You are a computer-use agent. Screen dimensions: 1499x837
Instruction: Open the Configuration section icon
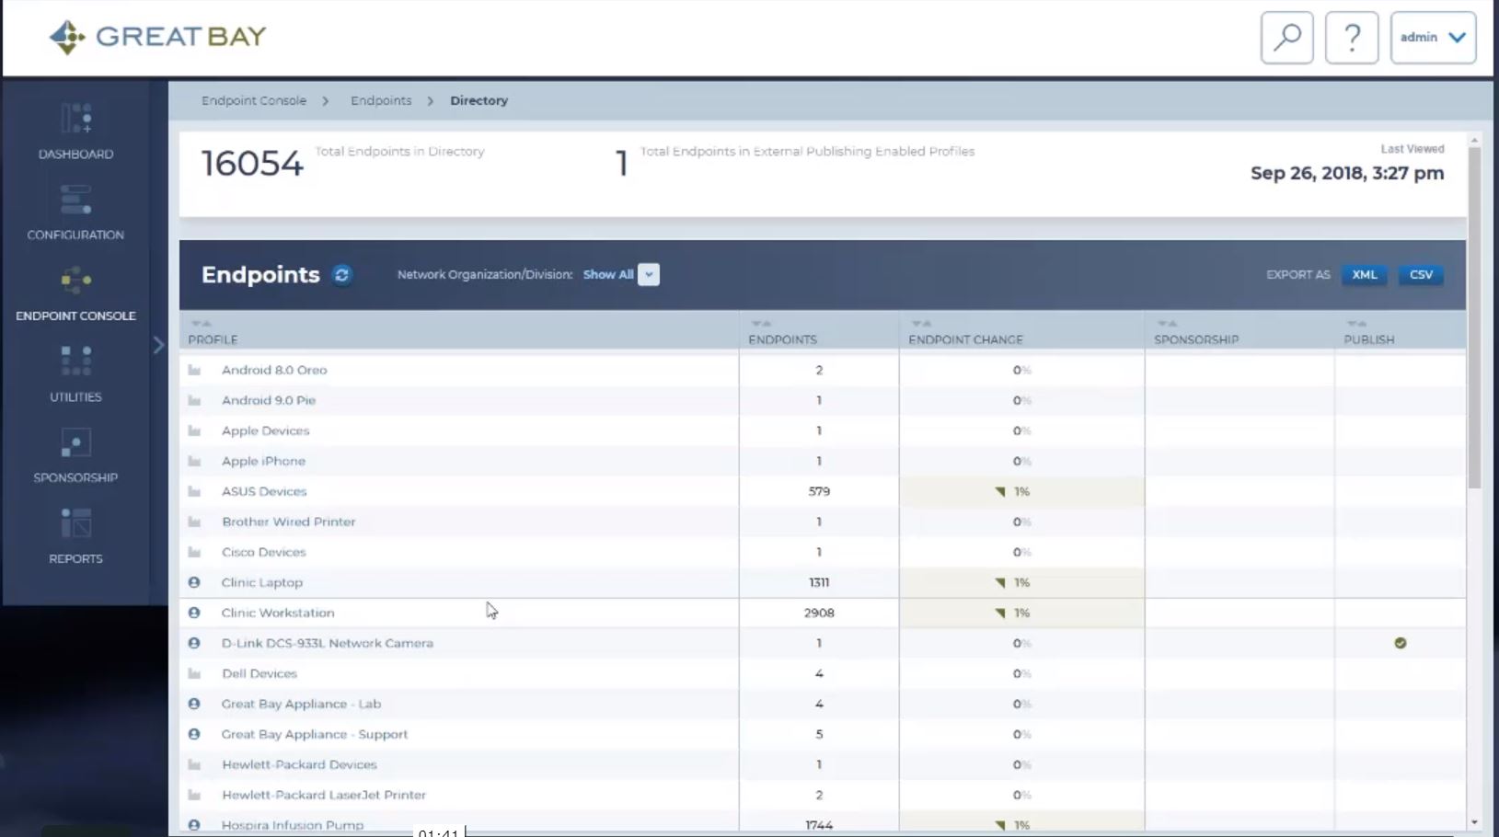pyautogui.click(x=75, y=200)
